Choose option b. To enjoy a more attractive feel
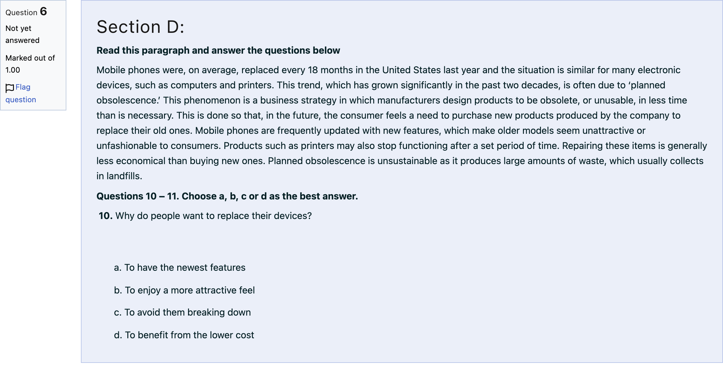This screenshot has width=723, height=373. click(184, 290)
